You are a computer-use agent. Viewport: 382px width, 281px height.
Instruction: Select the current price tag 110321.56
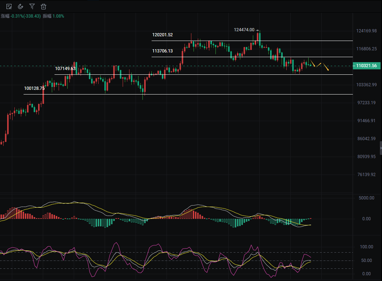coord(367,66)
